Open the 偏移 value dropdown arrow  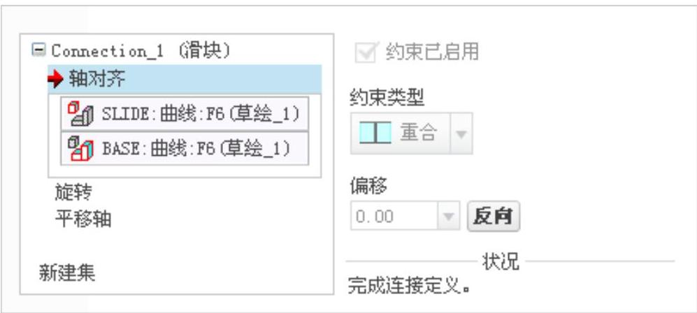pyautogui.click(x=449, y=216)
